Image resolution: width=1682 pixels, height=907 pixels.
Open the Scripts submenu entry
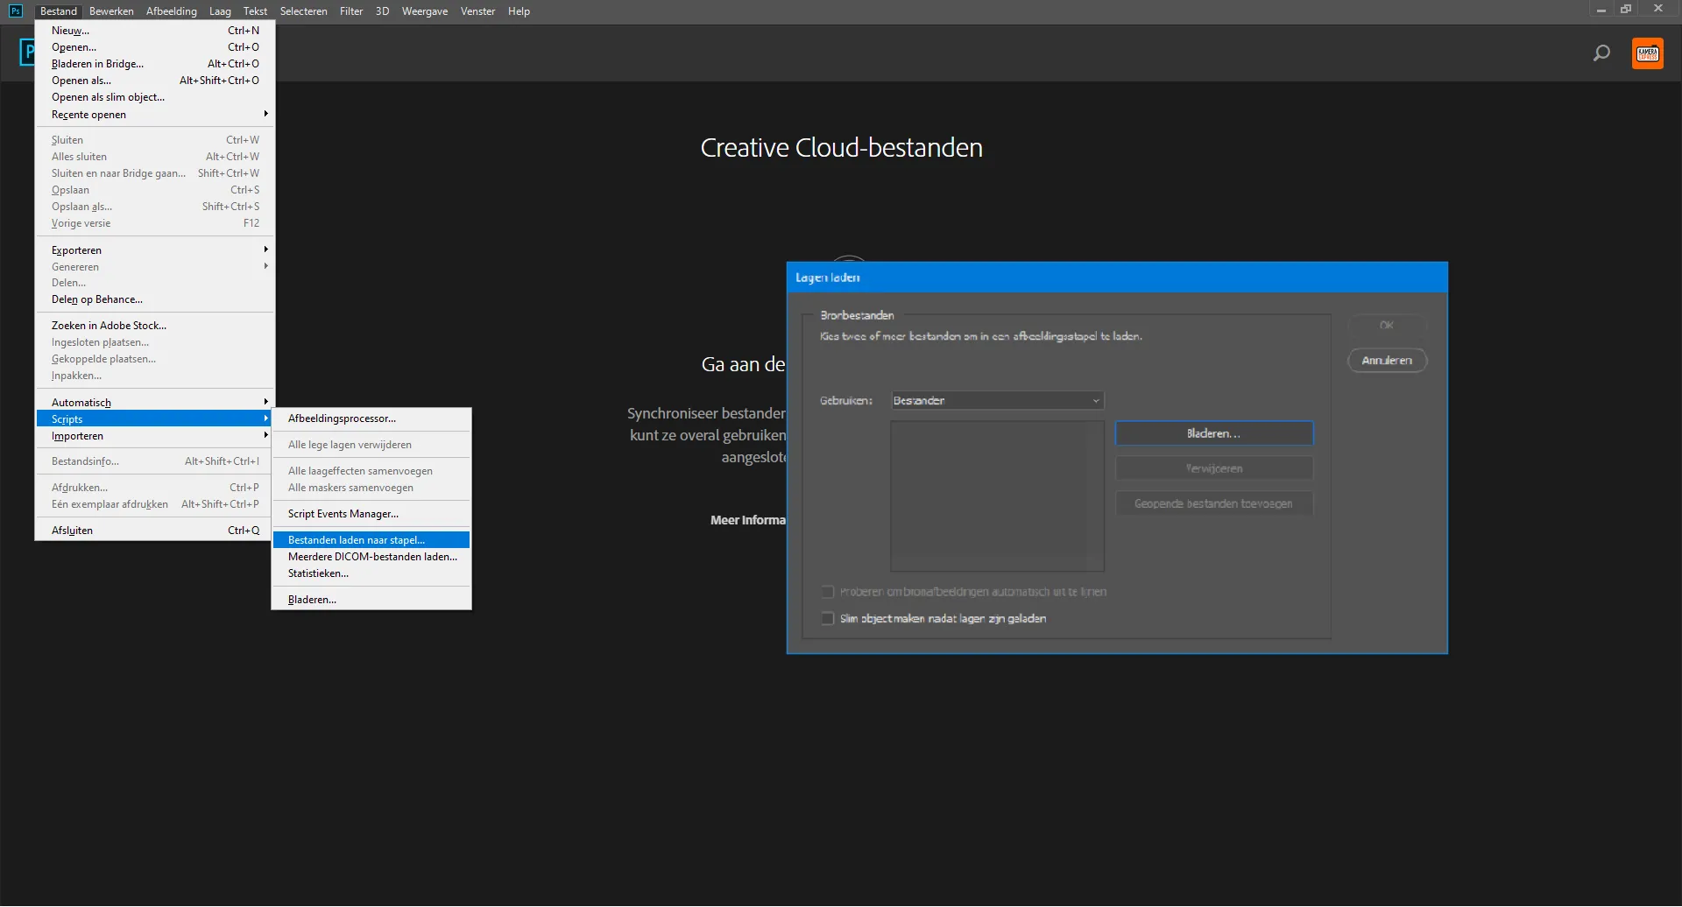155,419
